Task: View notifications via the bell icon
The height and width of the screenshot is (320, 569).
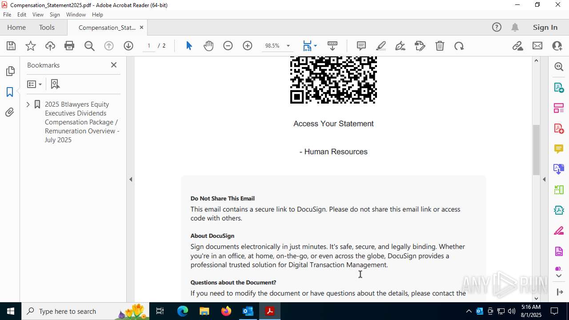Action: 515,28
